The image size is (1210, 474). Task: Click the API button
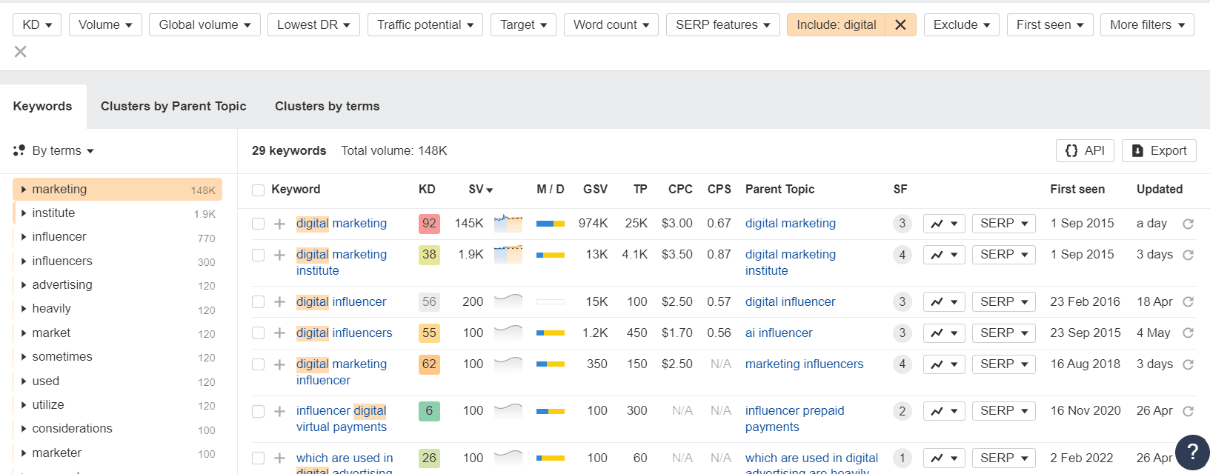pos(1085,151)
